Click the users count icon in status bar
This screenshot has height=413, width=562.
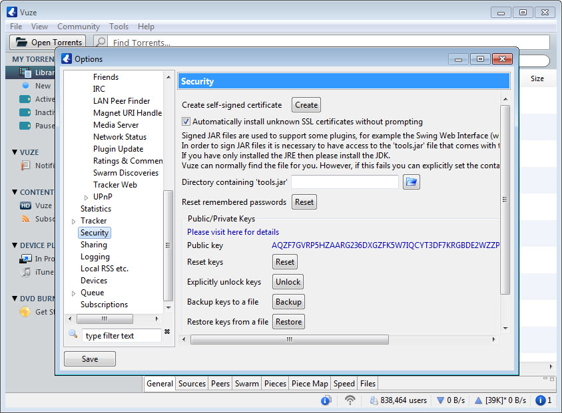point(375,400)
